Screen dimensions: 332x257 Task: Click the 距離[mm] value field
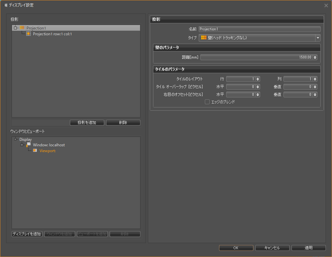[x=256, y=57]
